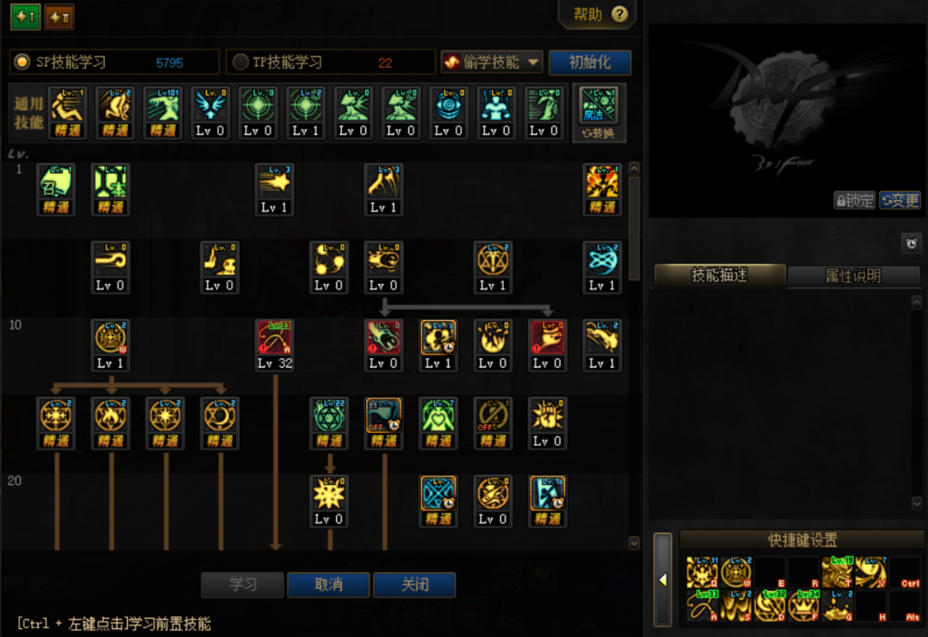Click the 初始化 reset button
The width and height of the screenshot is (928, 637).
point(590,62)
